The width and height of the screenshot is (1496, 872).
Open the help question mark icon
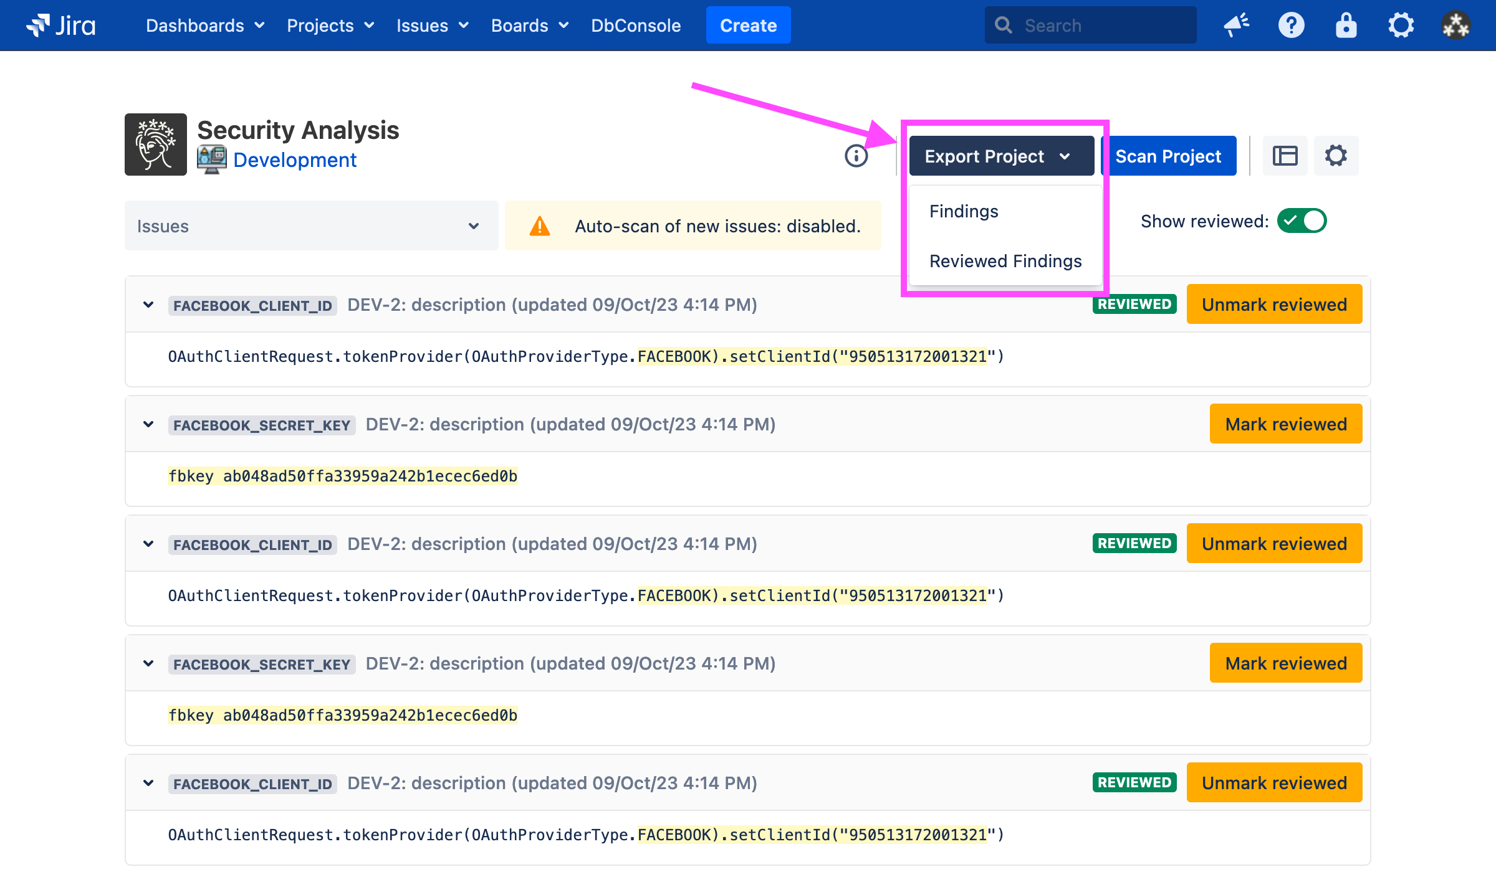[1291, 26]
